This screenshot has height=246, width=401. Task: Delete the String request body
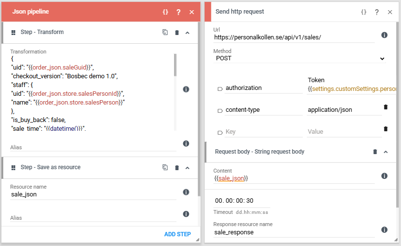coord(375,152)
